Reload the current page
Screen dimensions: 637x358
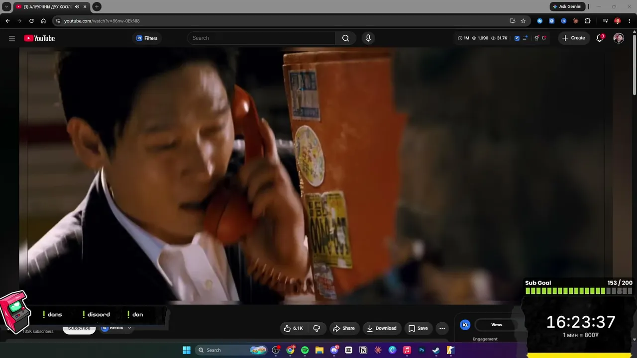coord(31,21)
